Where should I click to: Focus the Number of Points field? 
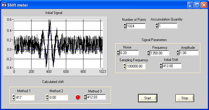[x=136, y=26]
